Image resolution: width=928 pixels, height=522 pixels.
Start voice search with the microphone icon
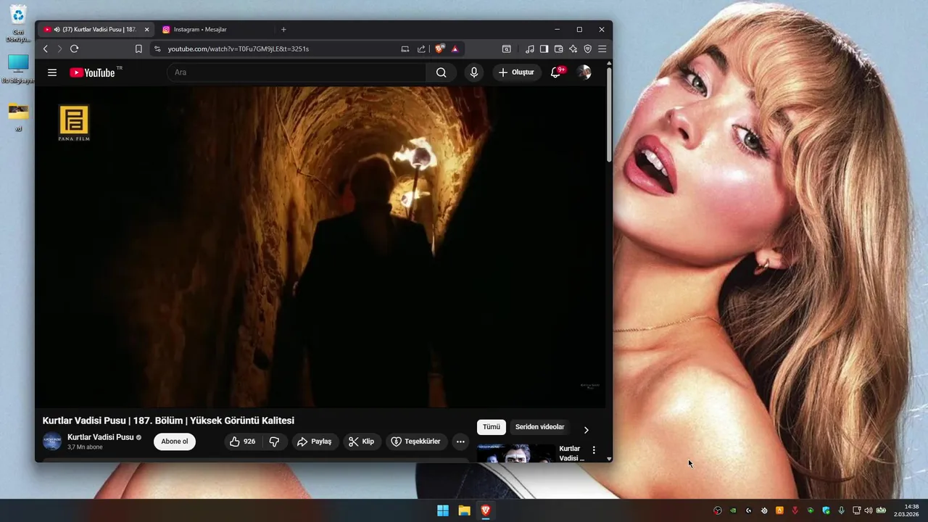coord(474,72)
